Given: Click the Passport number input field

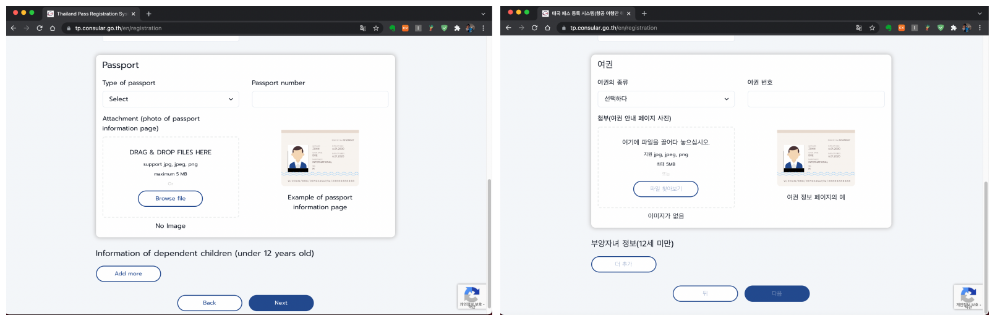Looking at the screenshot, I should point(320,99).
